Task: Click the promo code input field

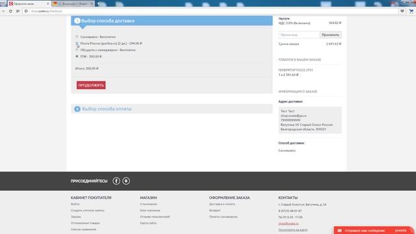Action: tap(299, 34)
